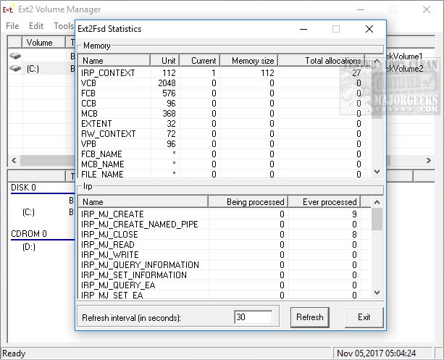
Task: Select the MCB_NAME memory row
Action: click(x=225, y=164)
